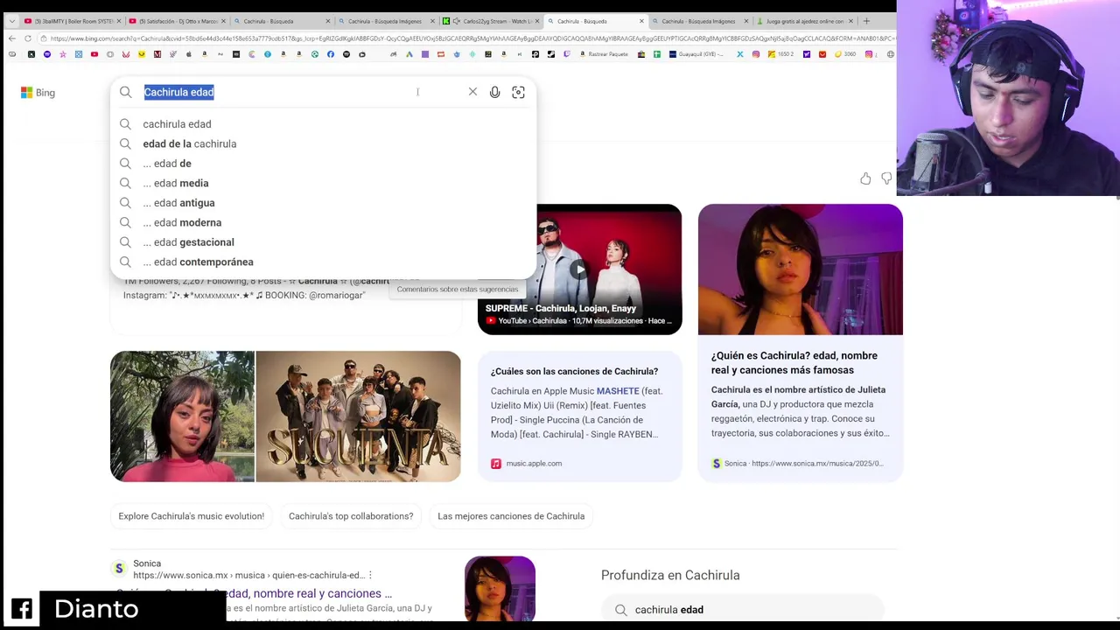
Task: Open the X (Twitter) bookmark icon
Action: coord(740,54)
